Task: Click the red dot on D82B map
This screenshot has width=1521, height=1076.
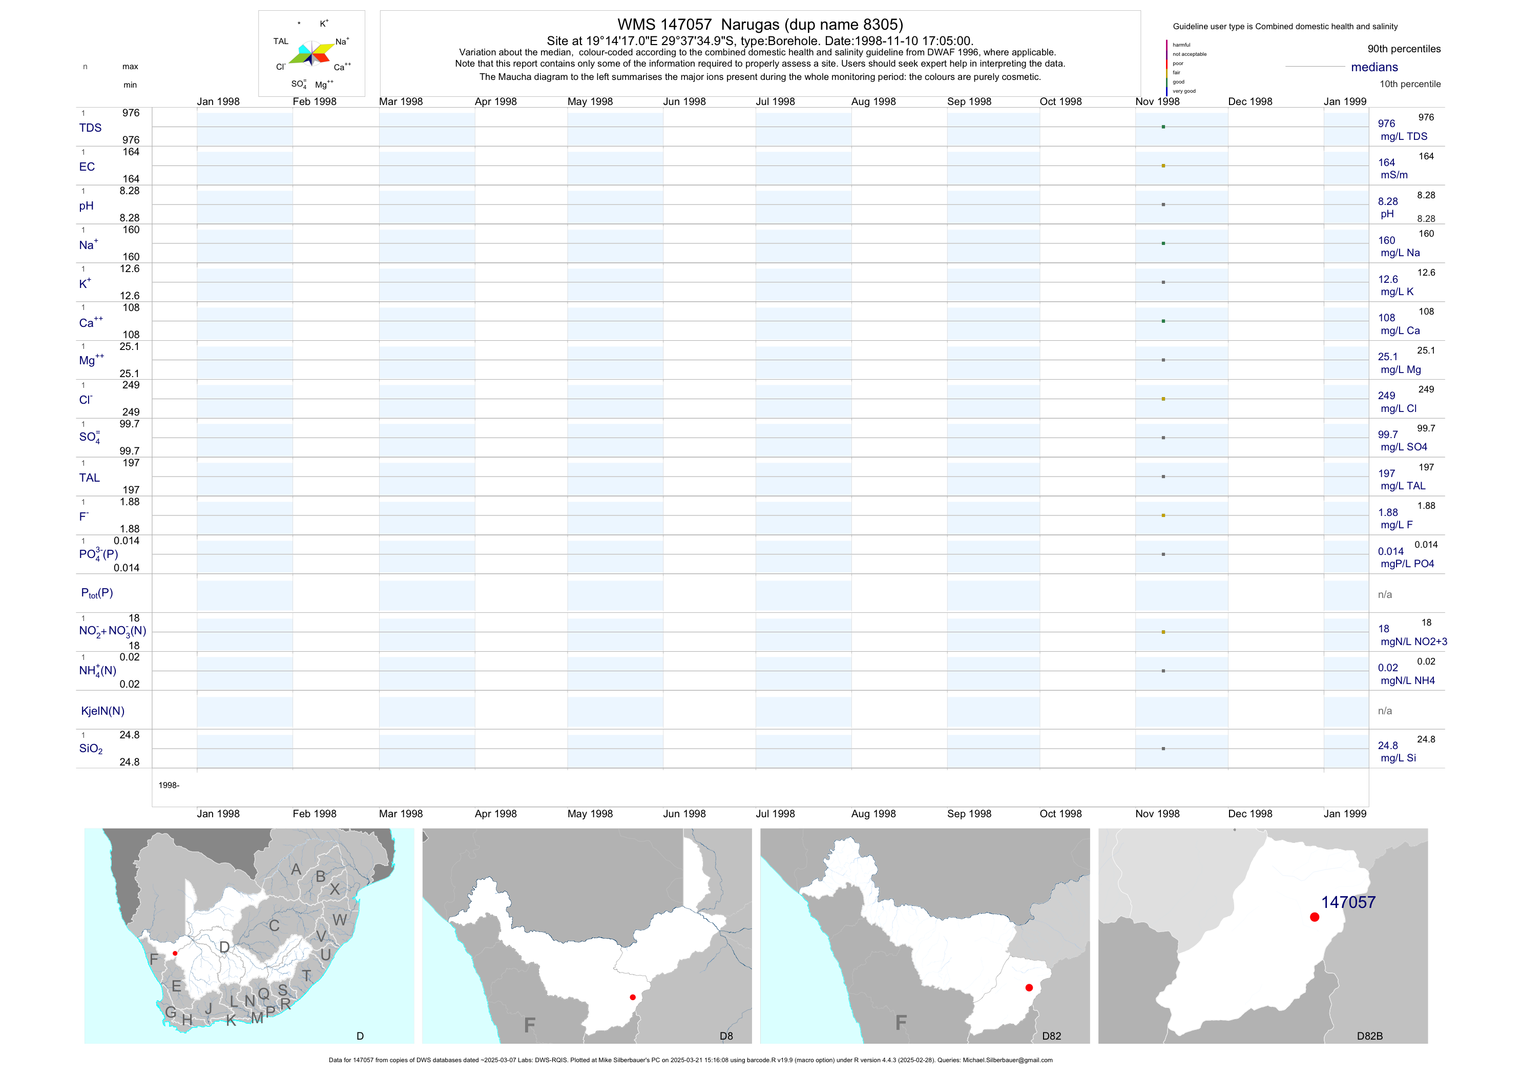Action: 1315,917
